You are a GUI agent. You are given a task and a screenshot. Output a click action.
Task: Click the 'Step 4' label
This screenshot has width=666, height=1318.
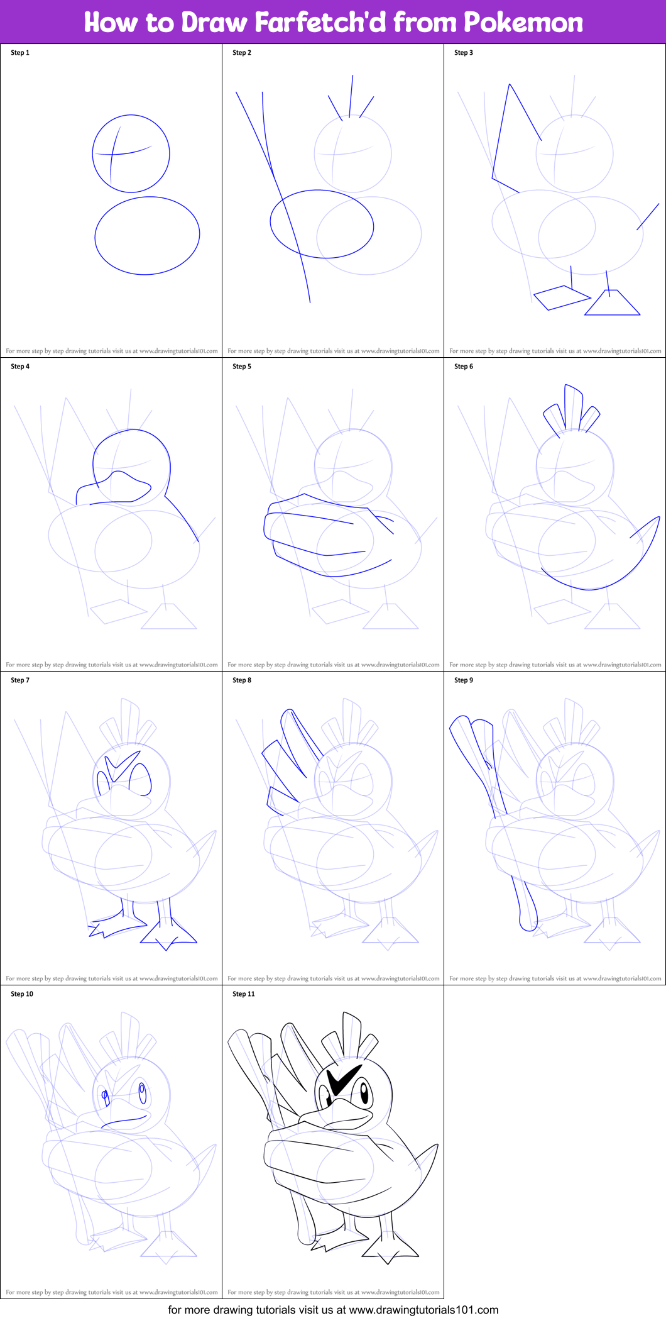20,367
